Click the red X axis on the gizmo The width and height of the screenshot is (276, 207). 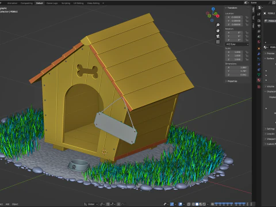[x=218, y=16]
